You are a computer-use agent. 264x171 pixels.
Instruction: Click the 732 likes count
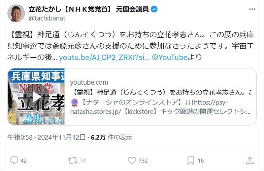tap(143, 160)
